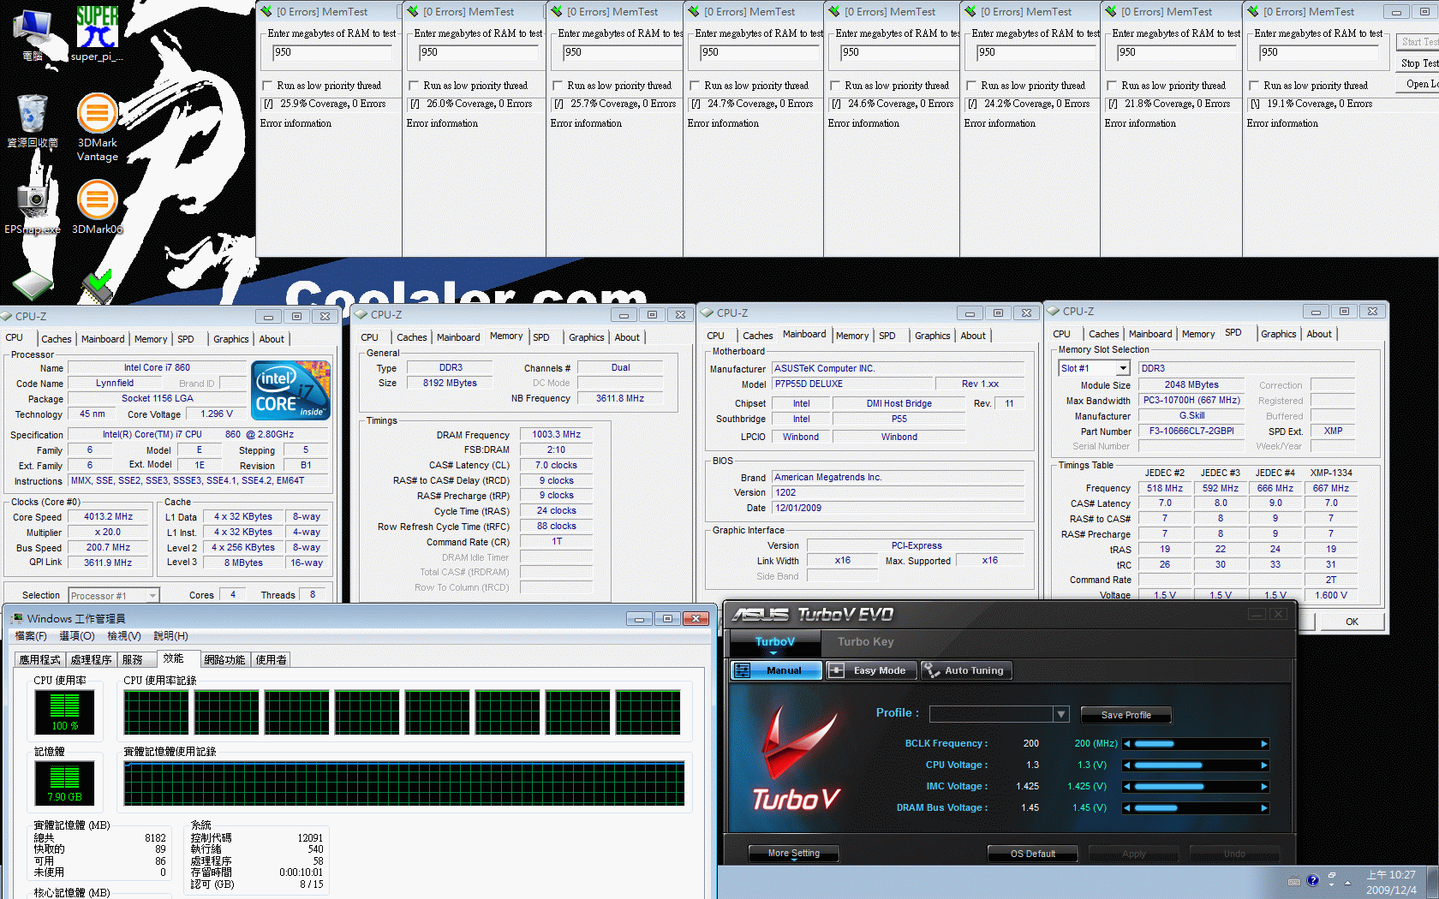This screenshot has height=899, width=1439.
Task: Toggle low priority thread in the 24.2% coverage MemTest
Action: point(971,86)
